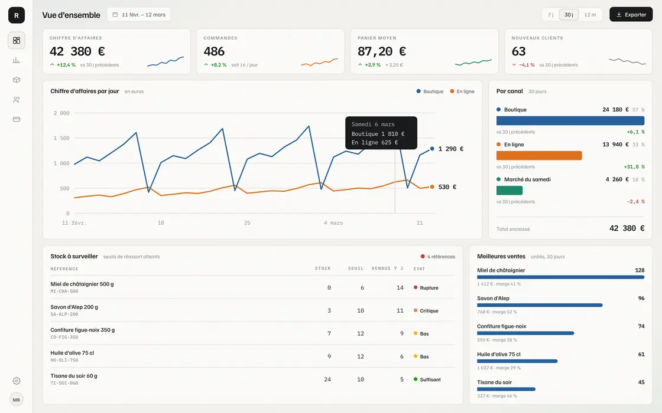Click the 24 180 € Boutique amount
The height and width of the screenshot is (413, 662).
[615, 110]
